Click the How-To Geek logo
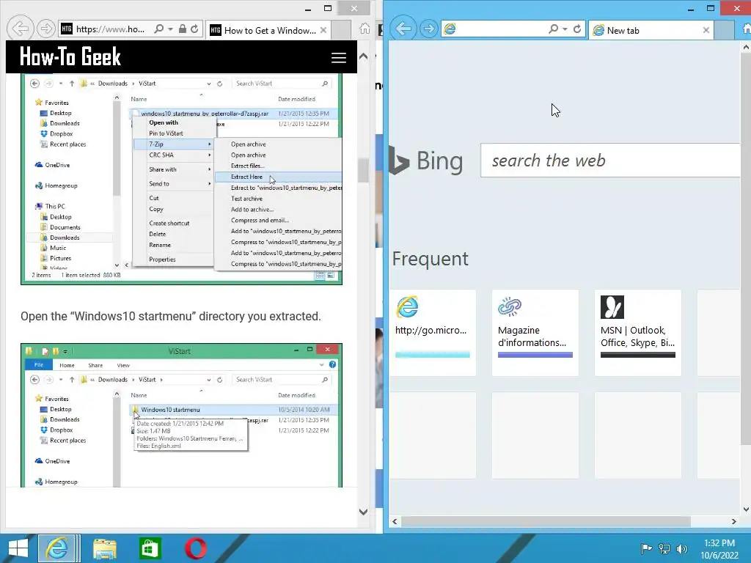 click(x=70, y=56)
